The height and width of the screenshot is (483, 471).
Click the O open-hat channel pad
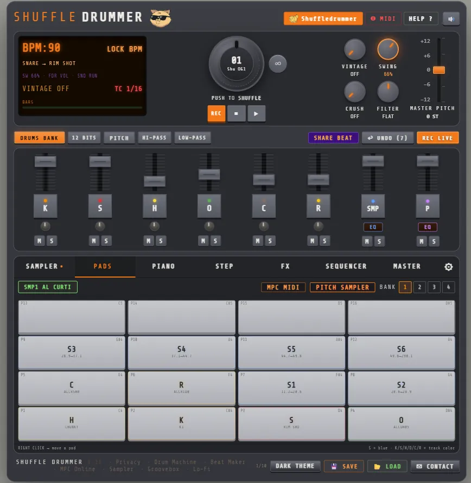pyautogui.click(x=209, y=206)
